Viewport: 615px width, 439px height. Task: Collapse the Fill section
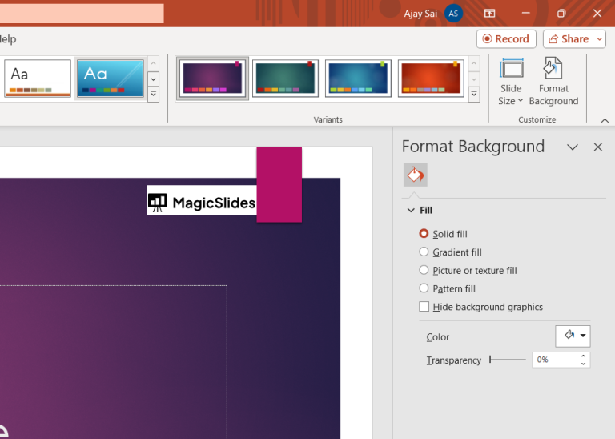[x=411, y=210]
